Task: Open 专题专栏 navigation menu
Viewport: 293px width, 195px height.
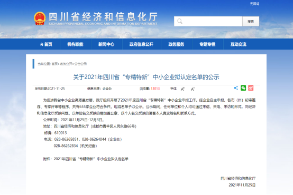Action: [207, 44]
